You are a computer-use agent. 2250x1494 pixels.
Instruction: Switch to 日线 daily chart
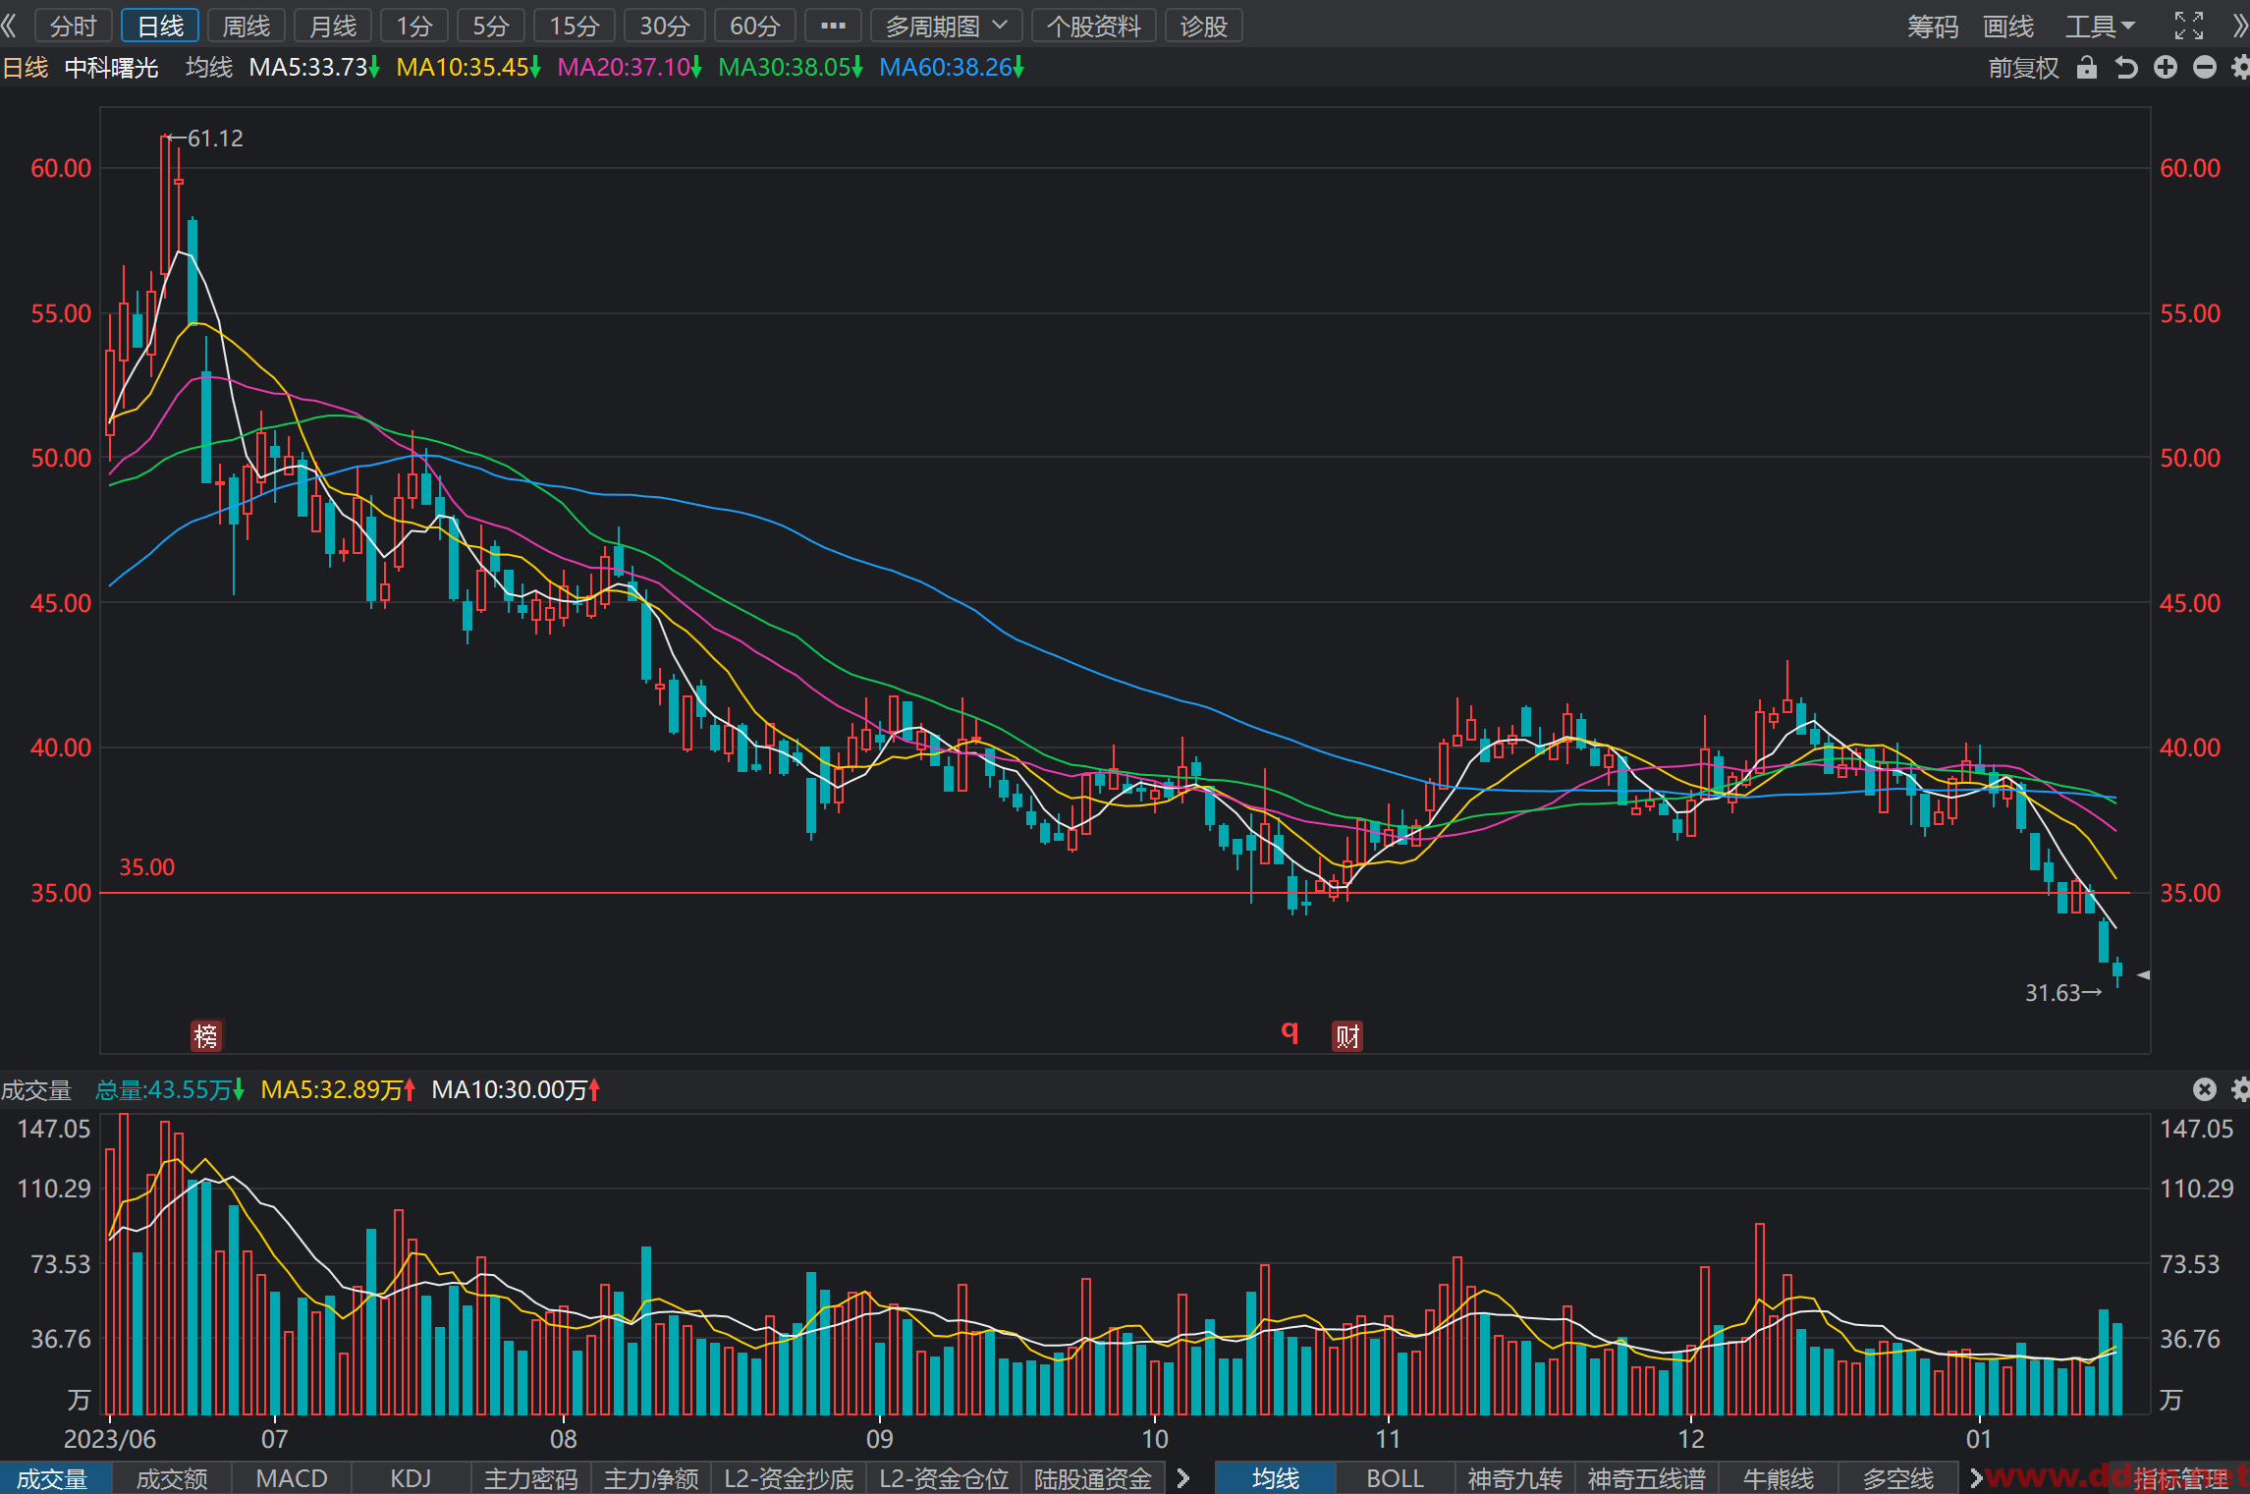click(x=160, y=26)
